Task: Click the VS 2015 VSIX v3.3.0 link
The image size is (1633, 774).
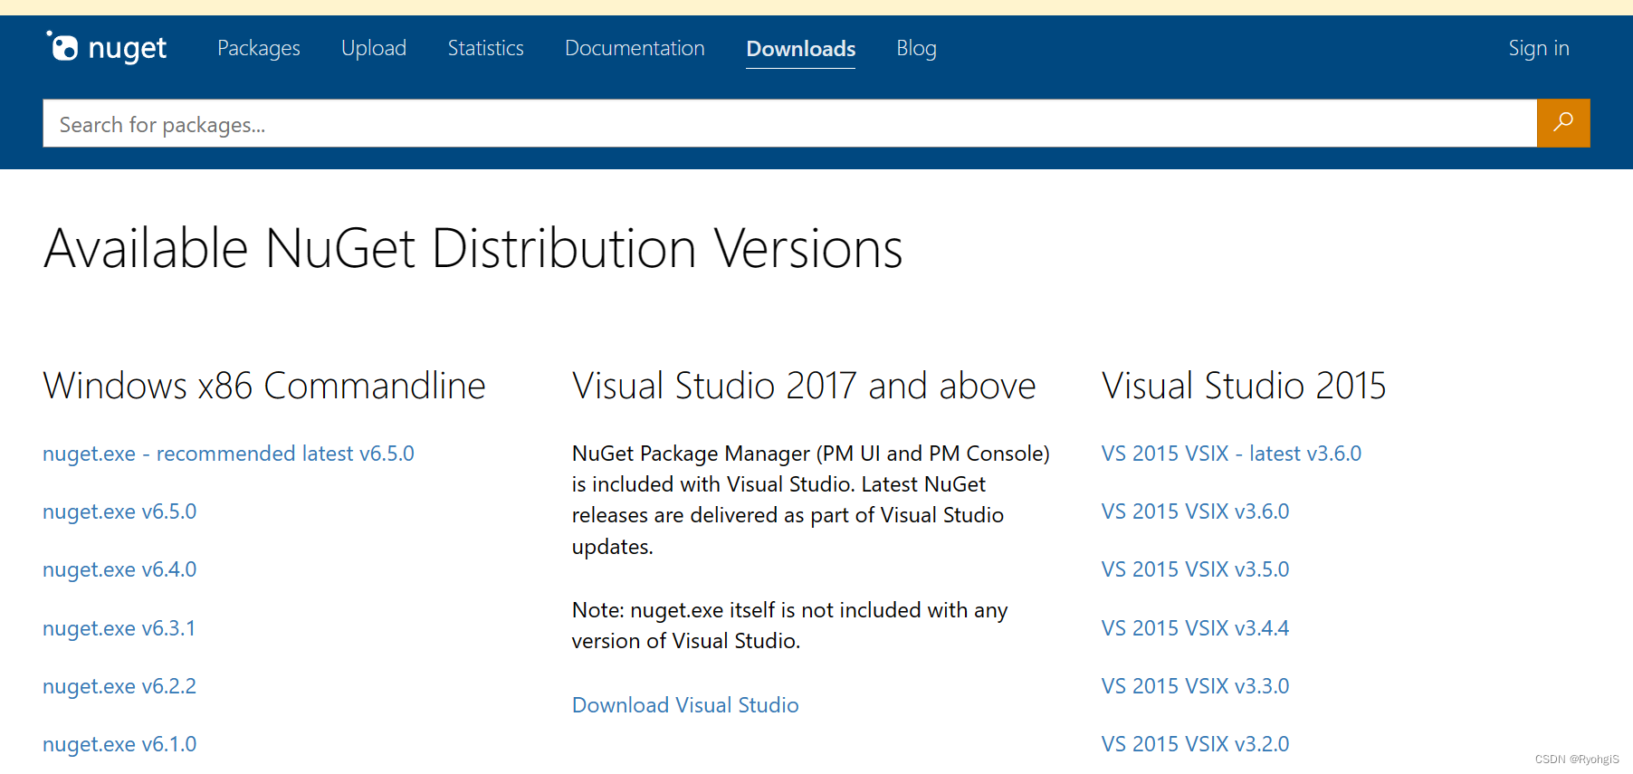Action: [1195, 686]
